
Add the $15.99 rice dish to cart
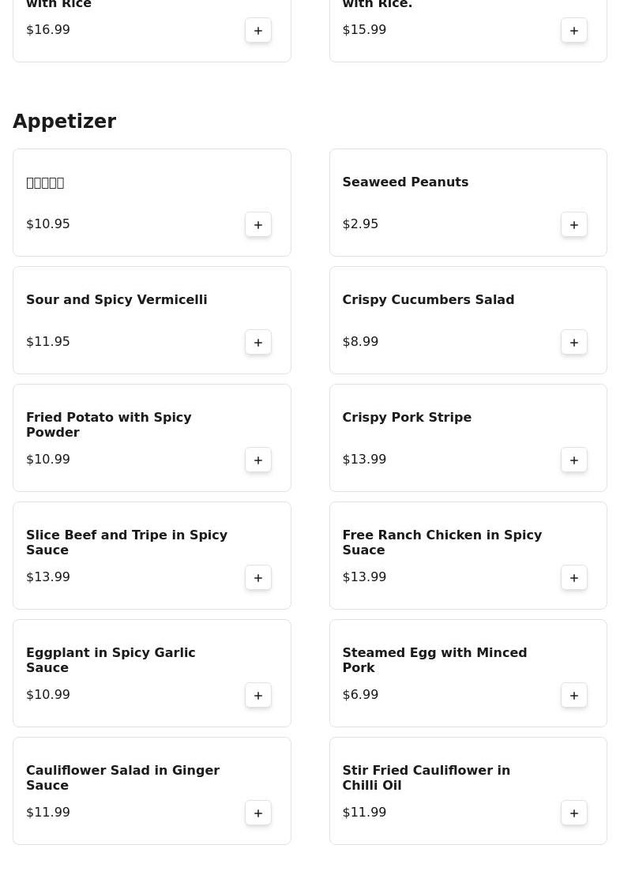[574, 31]
